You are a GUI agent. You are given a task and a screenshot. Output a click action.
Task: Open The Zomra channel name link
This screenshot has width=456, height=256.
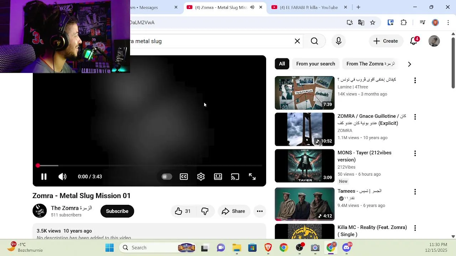click(72, 208)
